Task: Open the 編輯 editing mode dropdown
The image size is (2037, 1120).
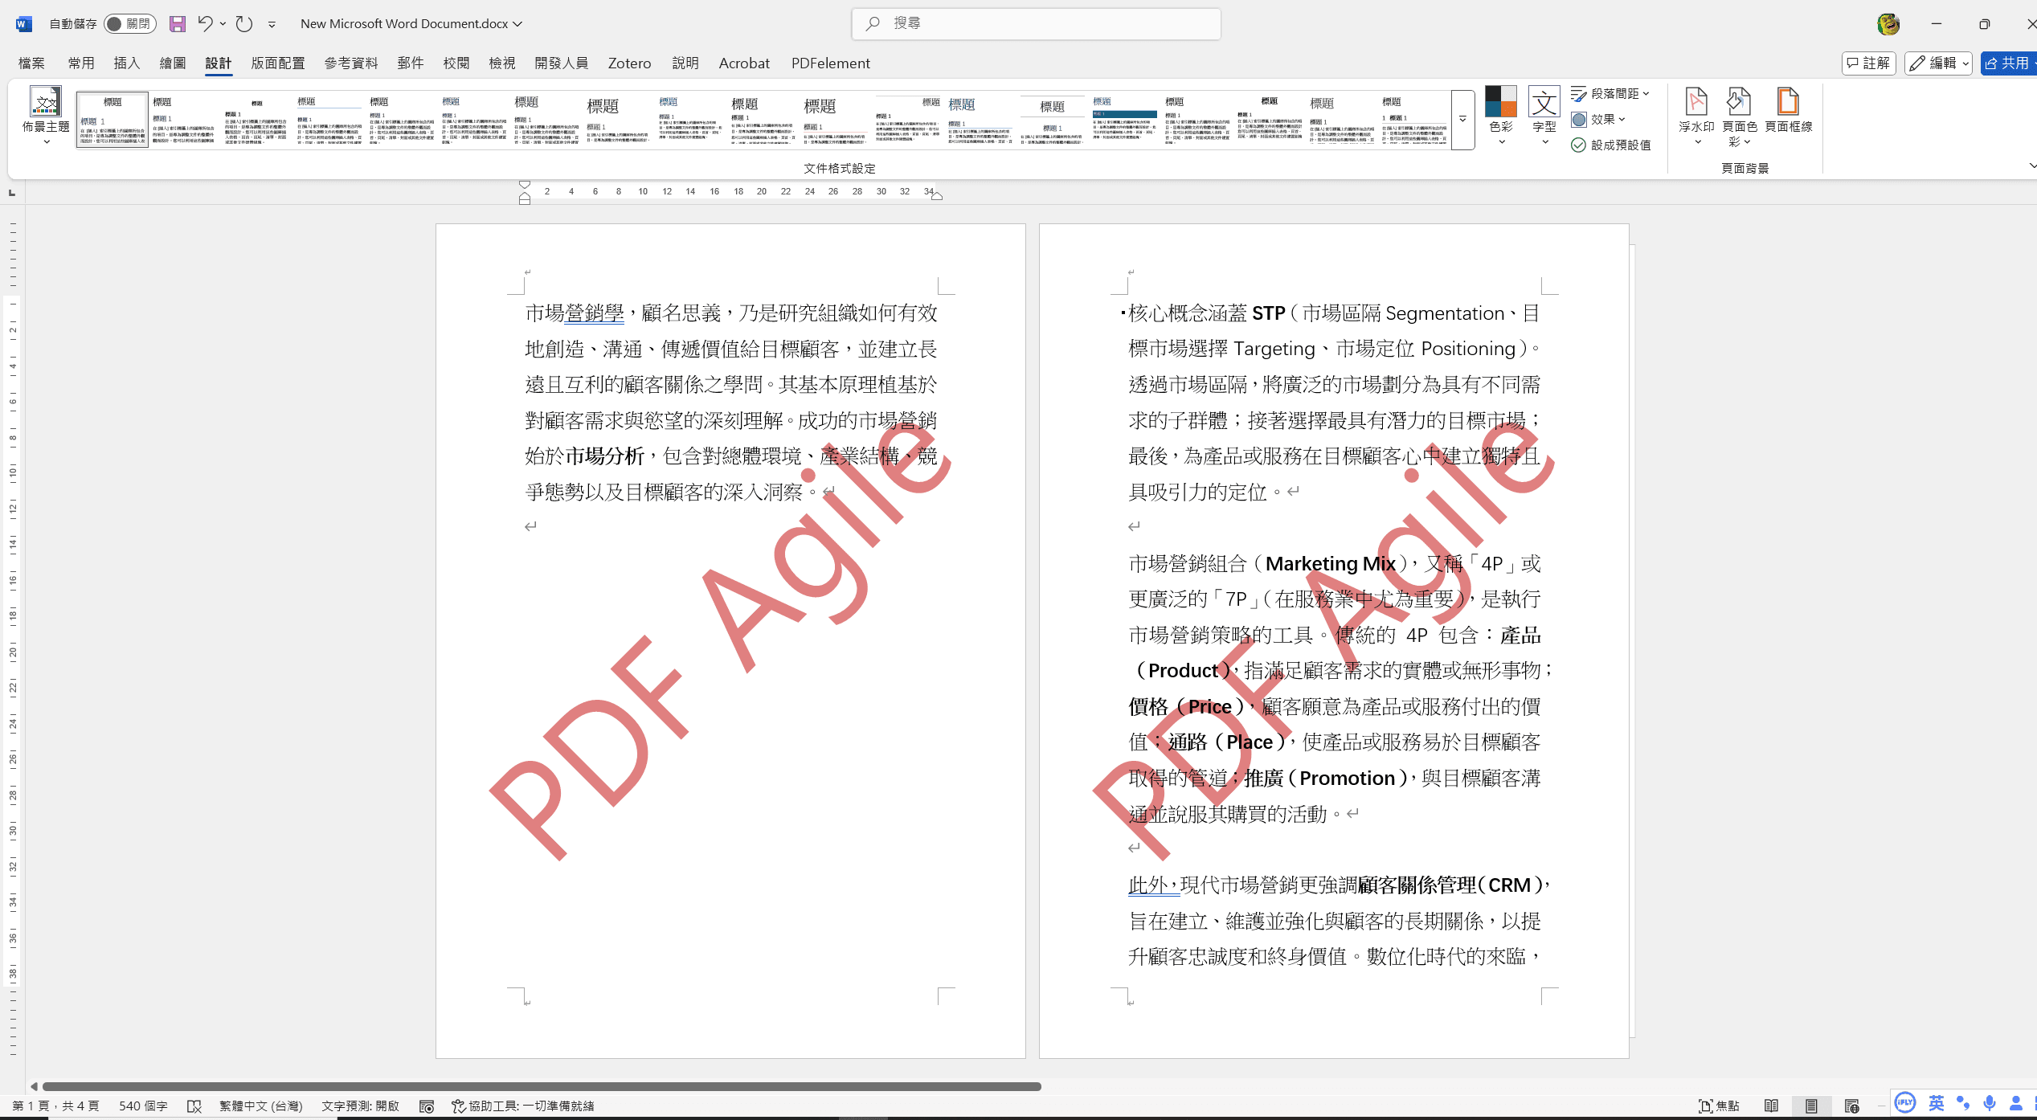Action: click(1938, 63)
